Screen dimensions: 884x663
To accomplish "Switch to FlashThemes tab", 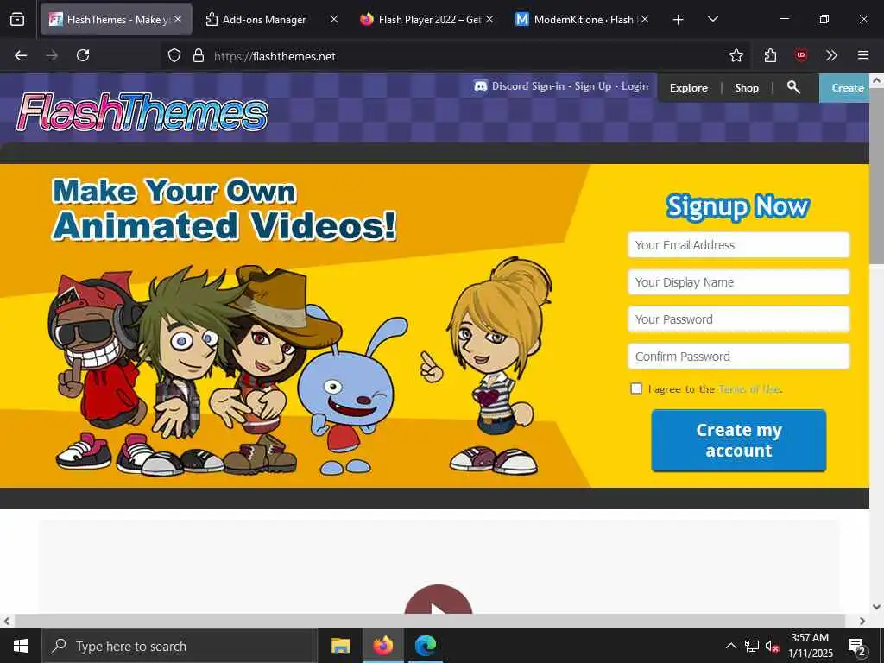I will [116, 20].
